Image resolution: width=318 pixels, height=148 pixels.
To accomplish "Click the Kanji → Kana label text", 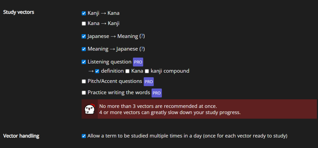I will point(103,13).
